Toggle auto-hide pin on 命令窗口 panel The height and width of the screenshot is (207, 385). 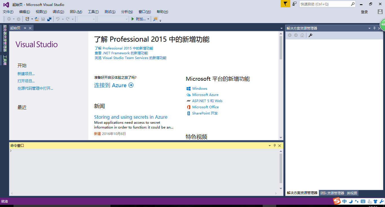(275, 145)
